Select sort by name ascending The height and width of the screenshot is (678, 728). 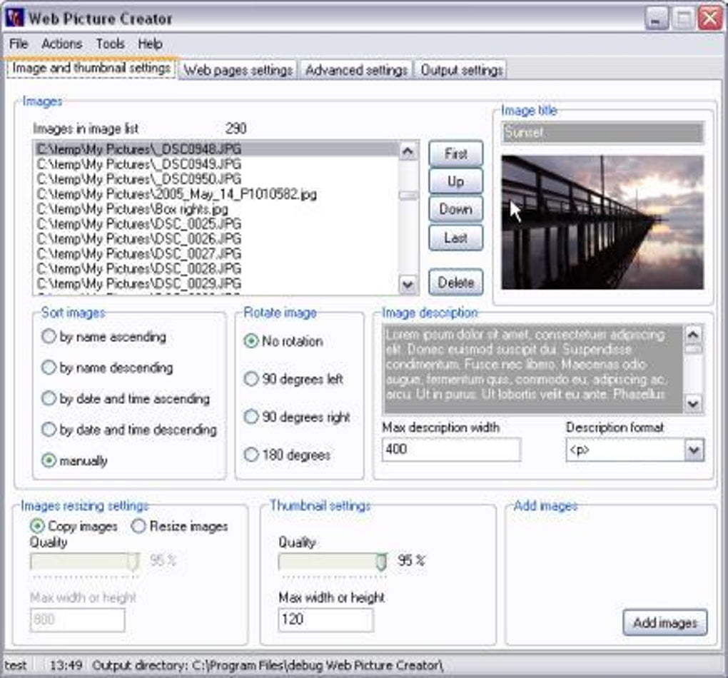[104, 337]
